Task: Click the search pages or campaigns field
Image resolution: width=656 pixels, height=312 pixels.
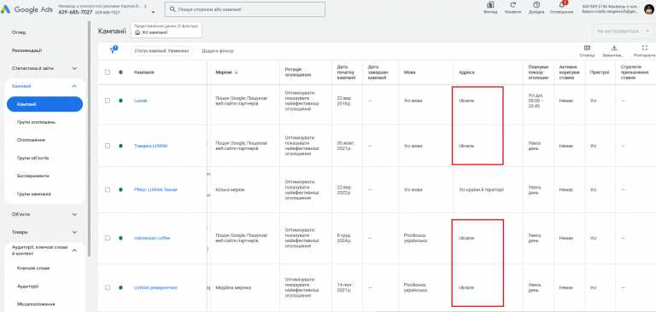Action: coord(245,9)
